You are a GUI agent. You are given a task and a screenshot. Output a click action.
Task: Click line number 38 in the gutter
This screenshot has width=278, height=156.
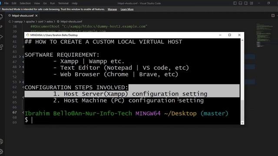pyautogui.click(x=14, y=26)
